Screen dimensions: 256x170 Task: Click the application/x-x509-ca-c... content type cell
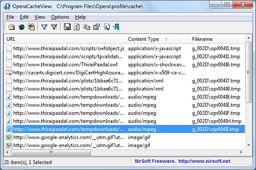pos(157,72)
